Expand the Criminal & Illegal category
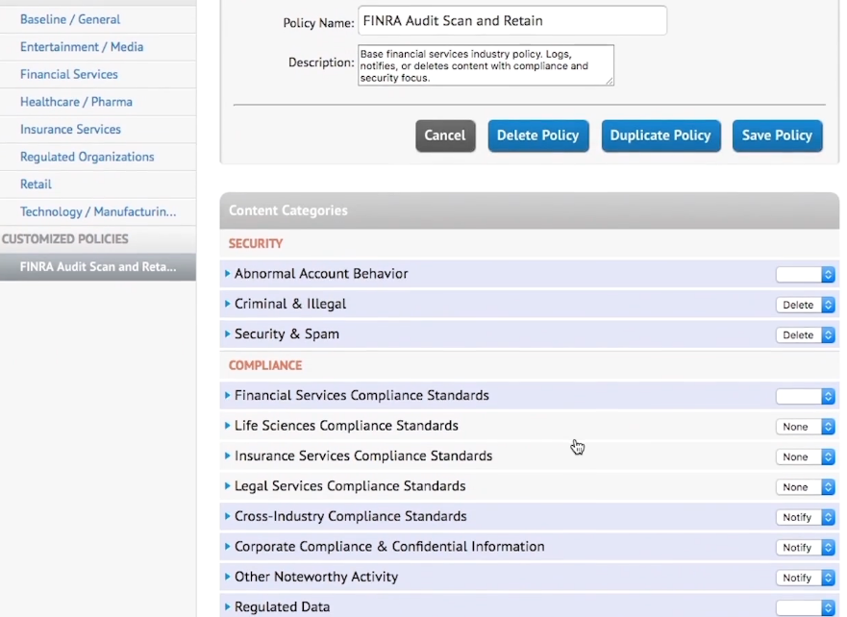847x617 pixels. tap(228, 305)
